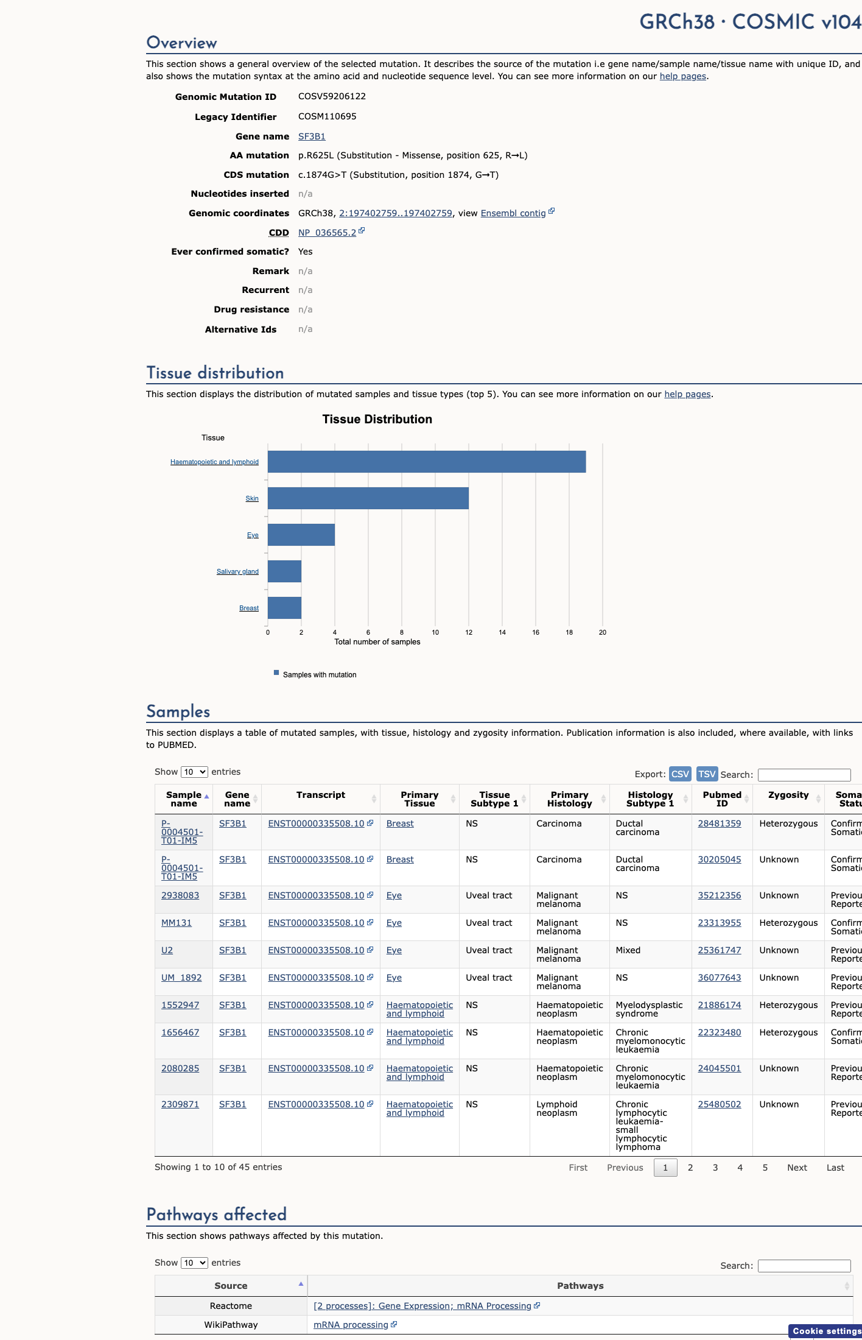
Task: Focus the Pathways table Search field
Action: [804, 1266]
